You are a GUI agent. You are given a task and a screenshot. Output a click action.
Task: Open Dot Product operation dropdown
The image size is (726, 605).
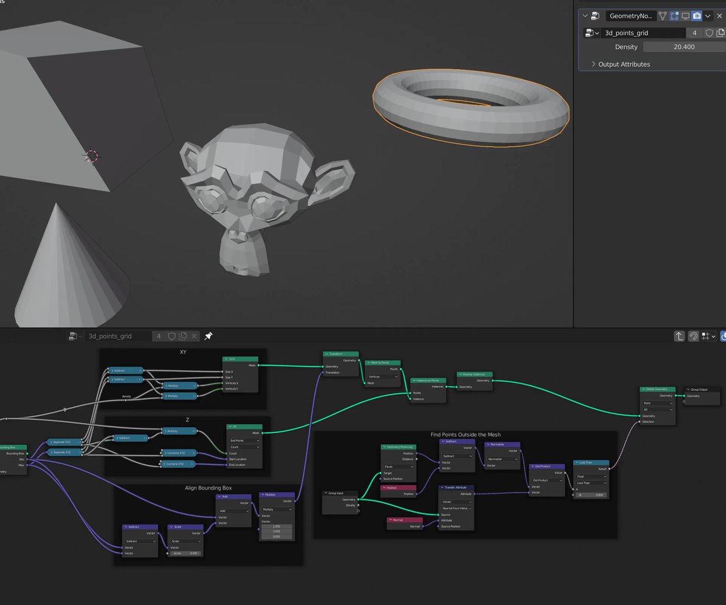coord(547,480)
